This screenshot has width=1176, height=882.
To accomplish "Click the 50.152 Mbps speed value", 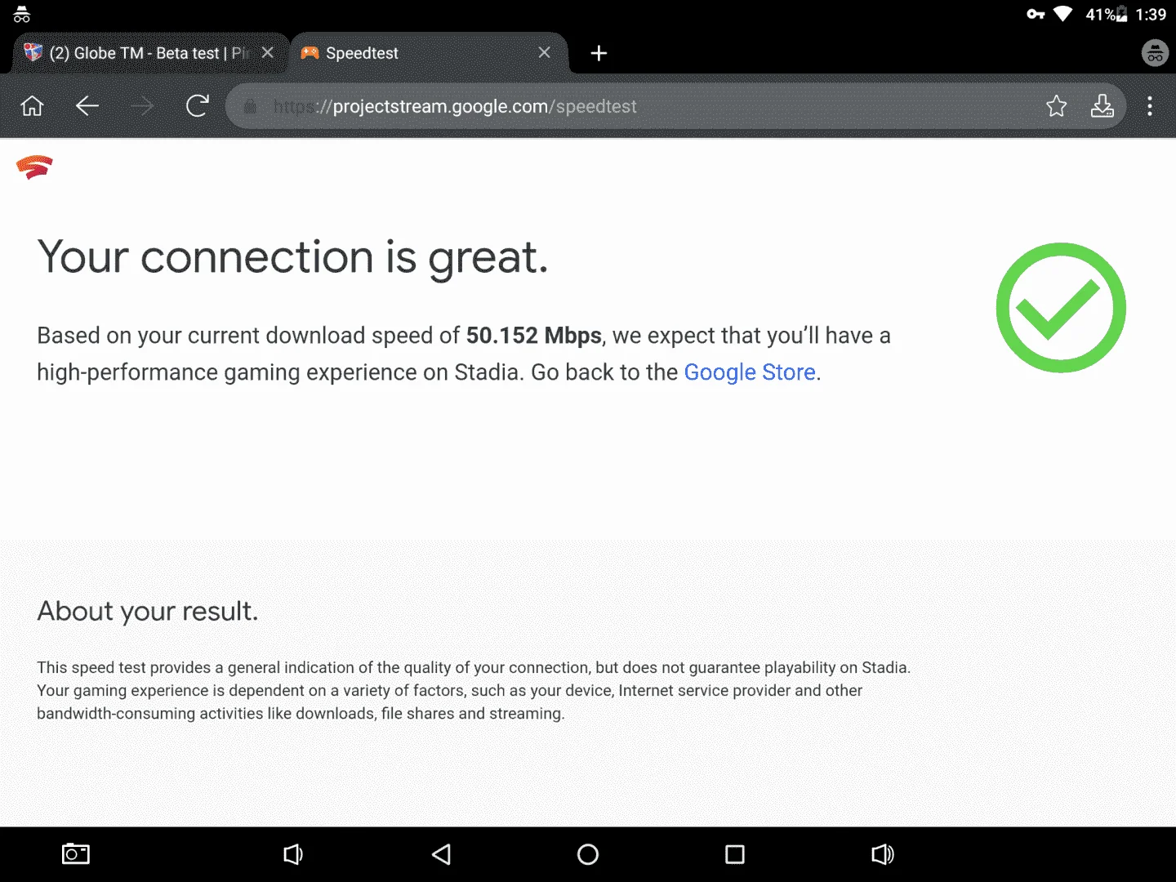I will [x=534, y=336].
